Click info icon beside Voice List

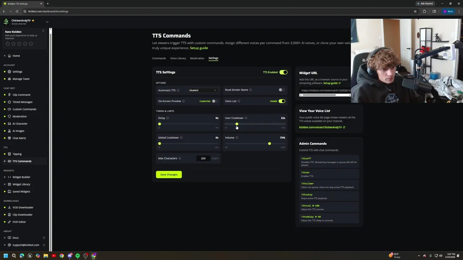(x=239, y=101)
